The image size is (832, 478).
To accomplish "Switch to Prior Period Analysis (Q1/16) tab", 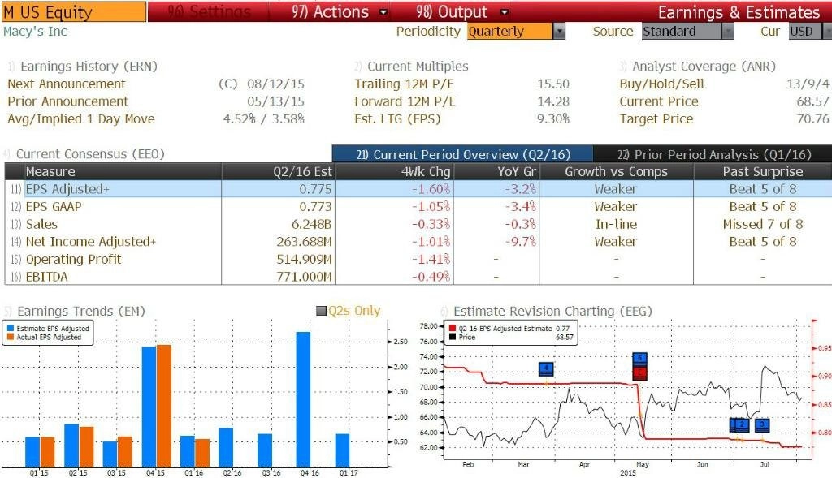I will pyautogui.click(x=713, y=154).
